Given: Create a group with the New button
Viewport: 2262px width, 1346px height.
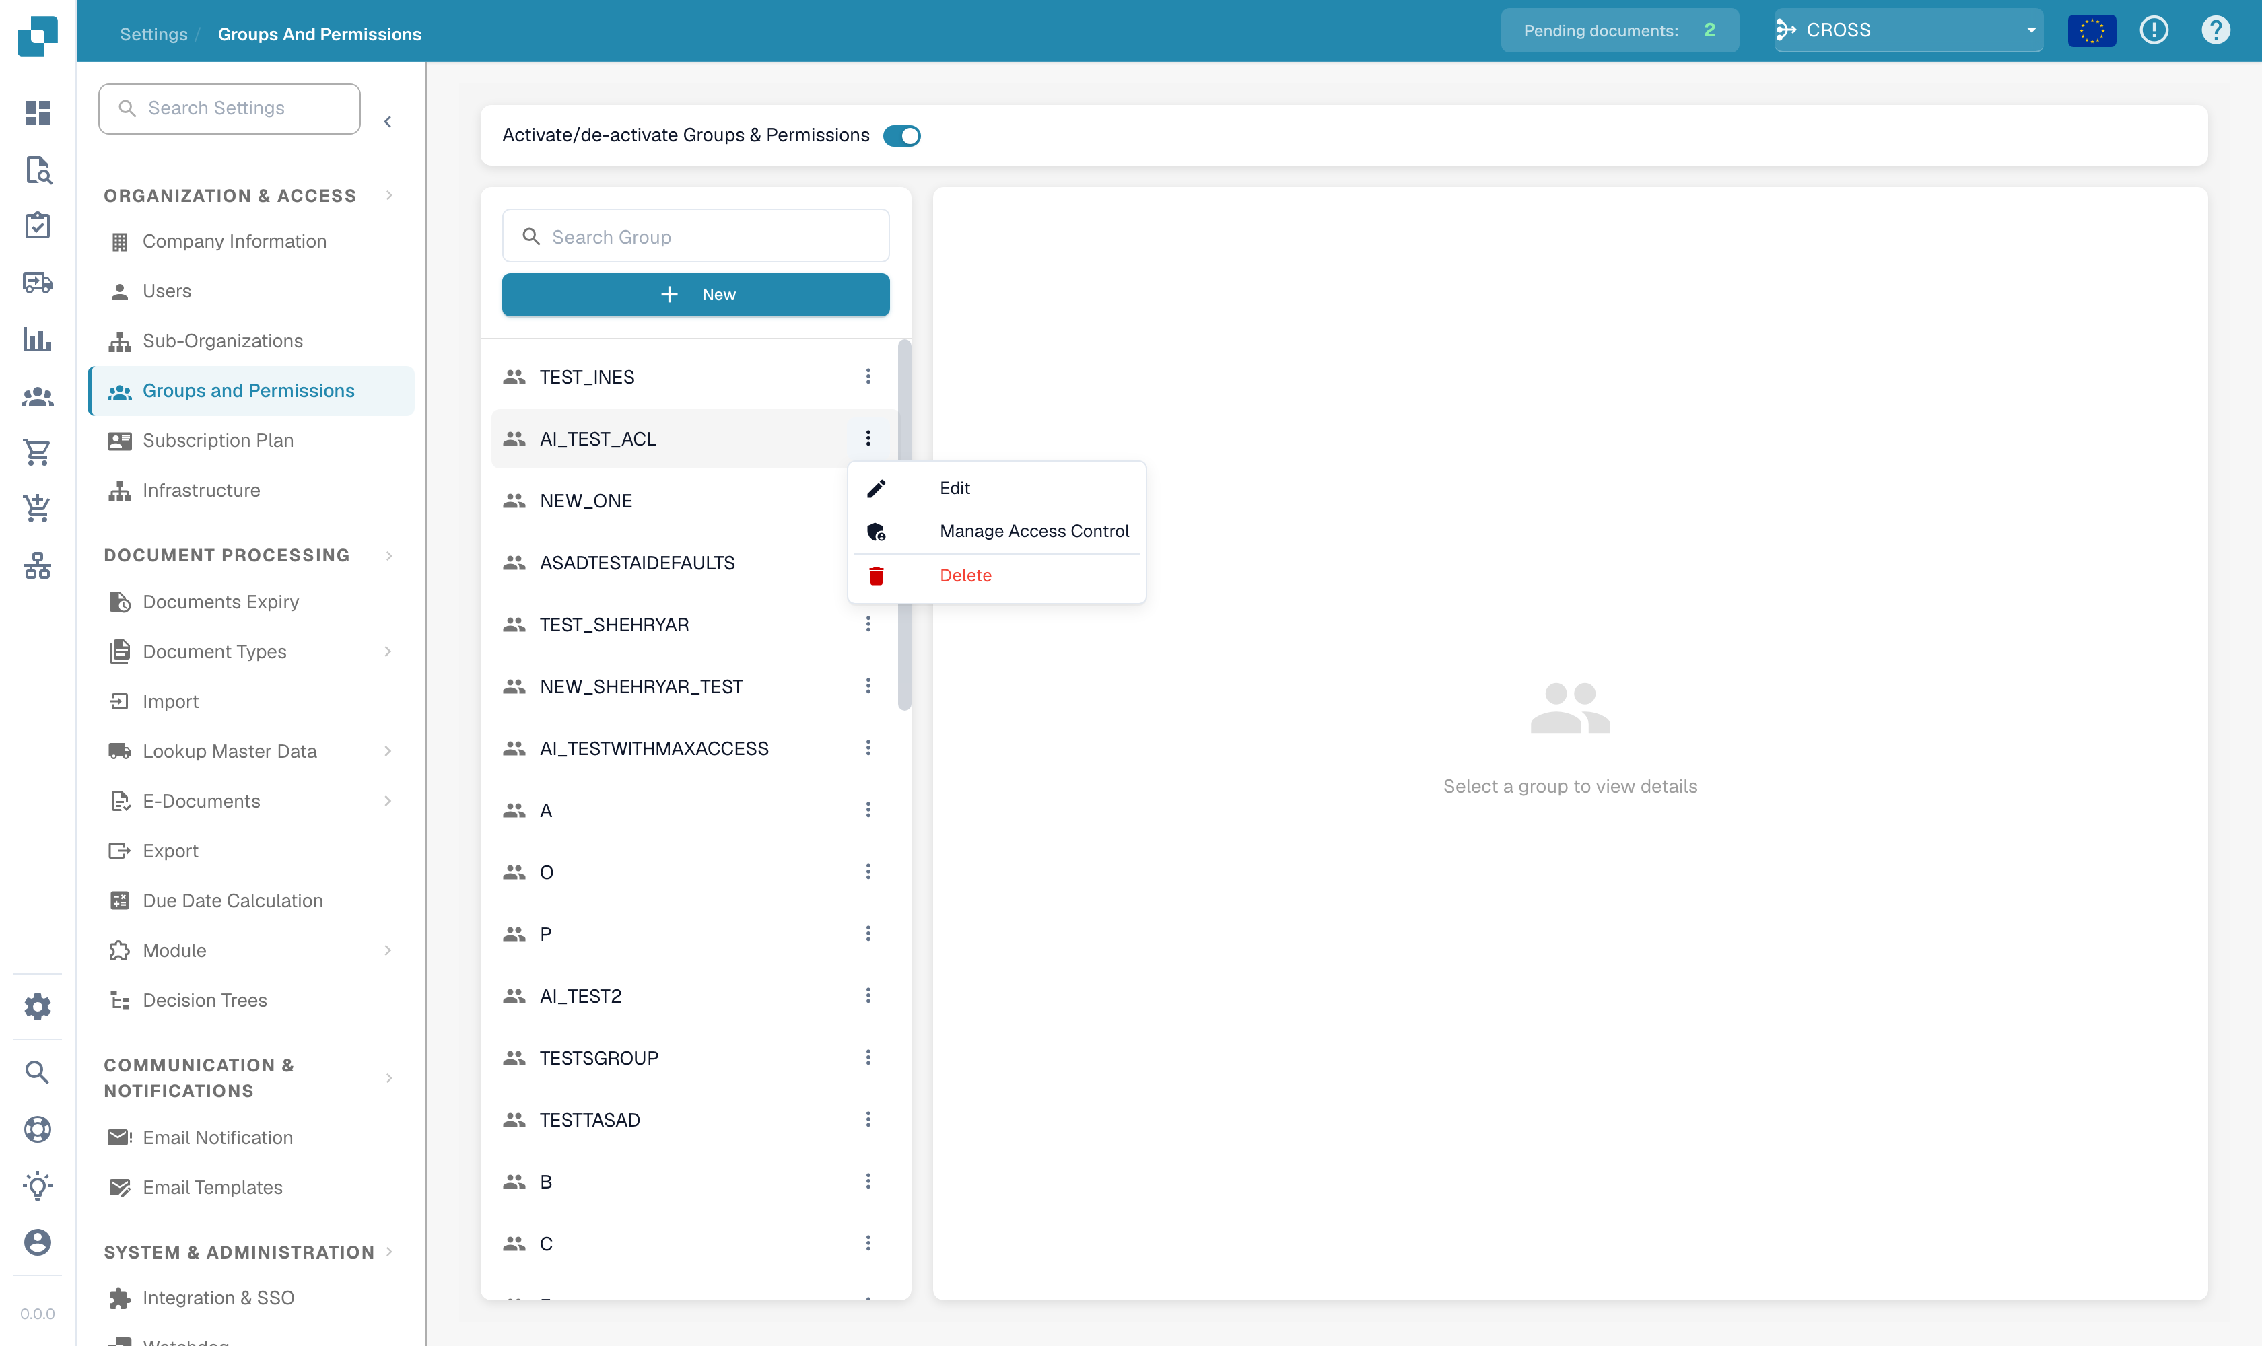Looking at the screenshot, I should point(696,295).
